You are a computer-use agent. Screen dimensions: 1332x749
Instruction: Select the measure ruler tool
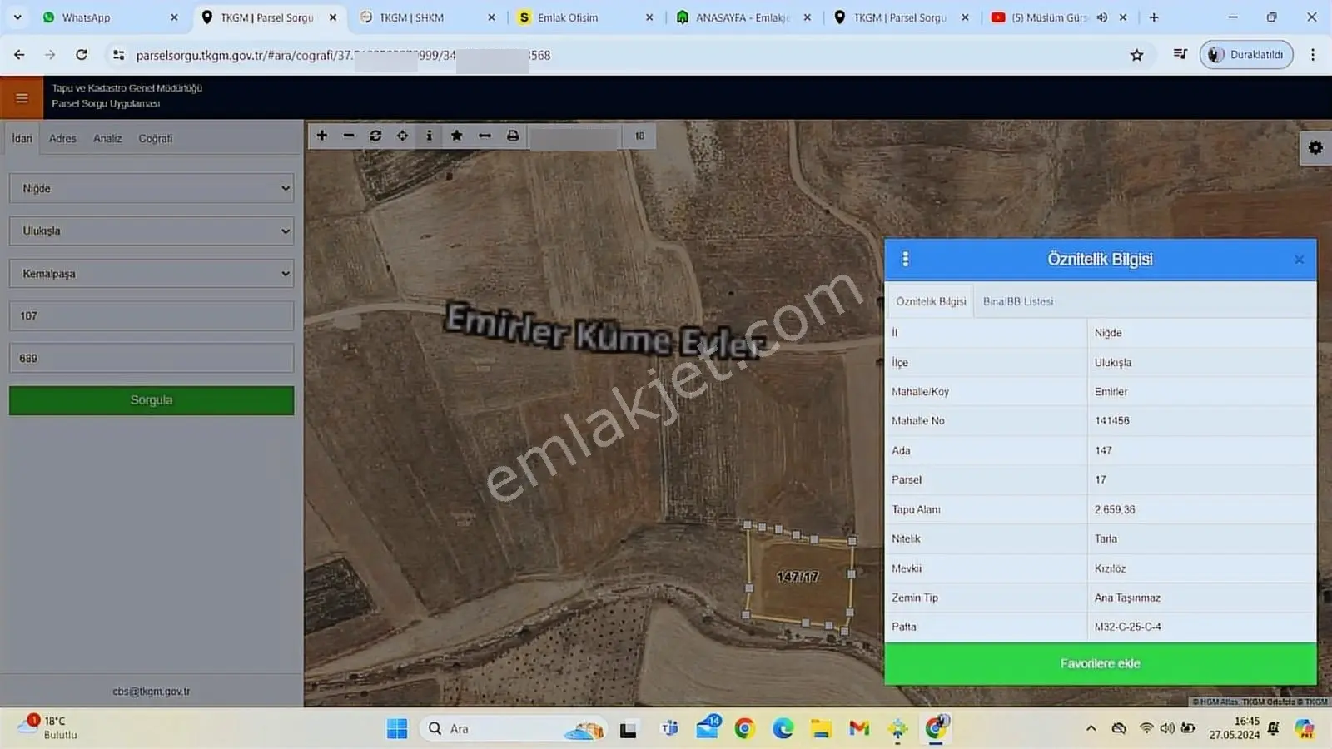[x=485, y=136]
